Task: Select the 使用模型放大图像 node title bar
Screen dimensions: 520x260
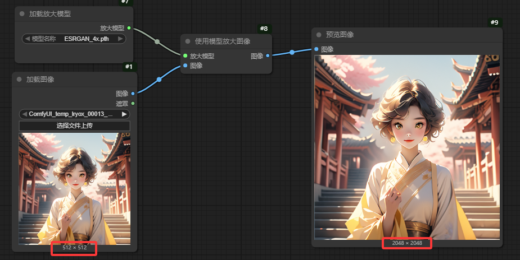Action: click(226, 41)
